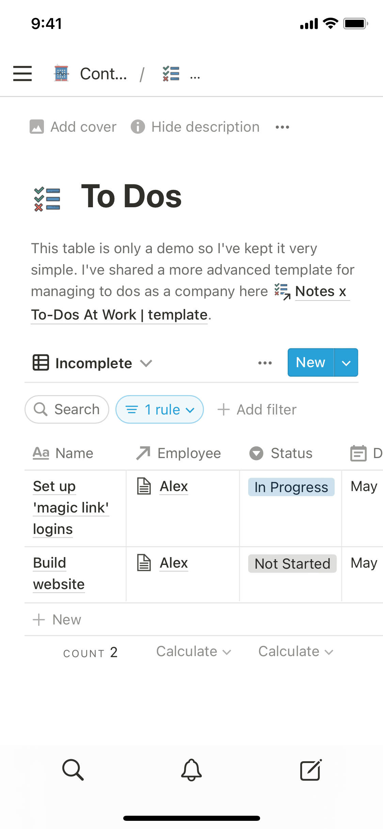Tap the Add cover image icon
This screenshot has width=383, height=829.
point(37,127)
